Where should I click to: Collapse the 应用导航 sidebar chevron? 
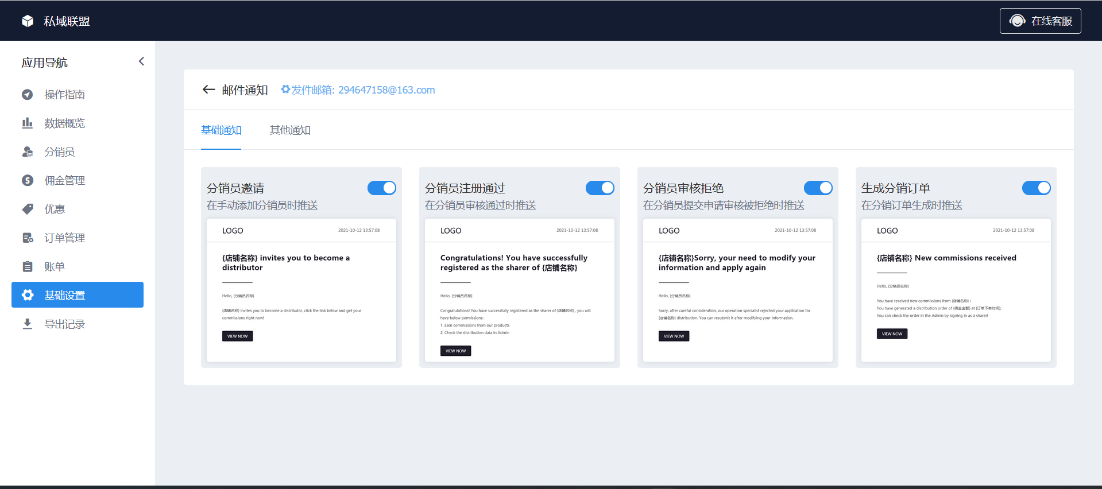(141, 61)
